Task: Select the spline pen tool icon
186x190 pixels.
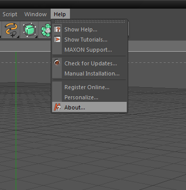Action: pyautogui.click(x=11, y=30)
